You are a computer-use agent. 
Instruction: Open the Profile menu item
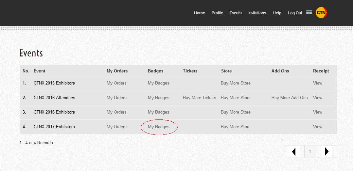click(x=217, y=13)
